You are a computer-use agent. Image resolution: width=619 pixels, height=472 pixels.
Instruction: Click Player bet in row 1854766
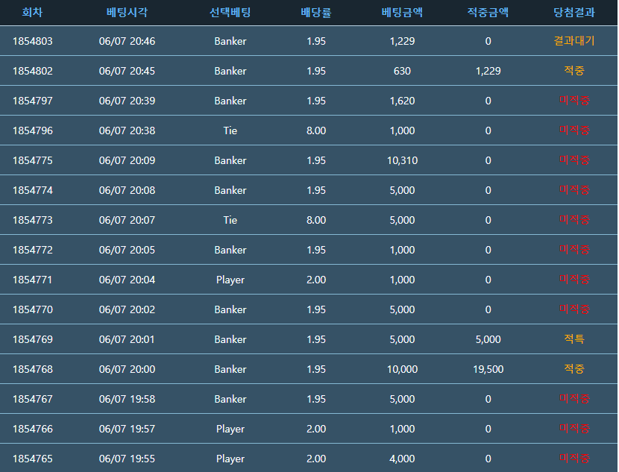[x=230, y=429]
